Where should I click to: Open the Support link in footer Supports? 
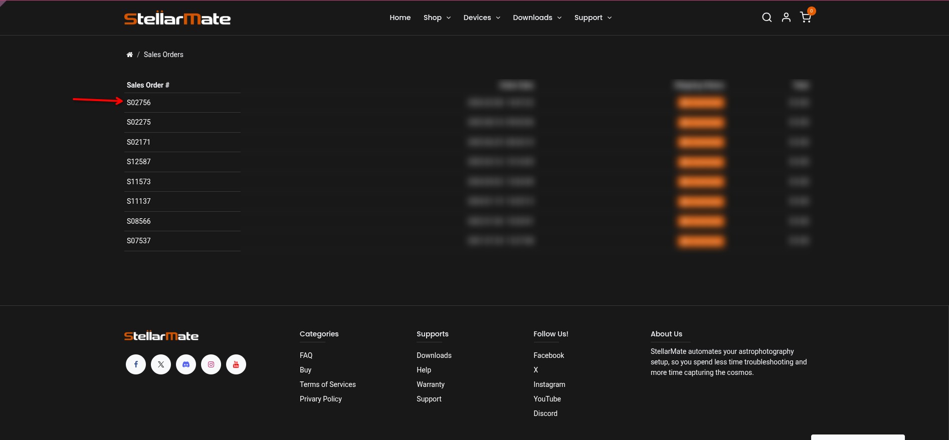click(x=429, y=399)
